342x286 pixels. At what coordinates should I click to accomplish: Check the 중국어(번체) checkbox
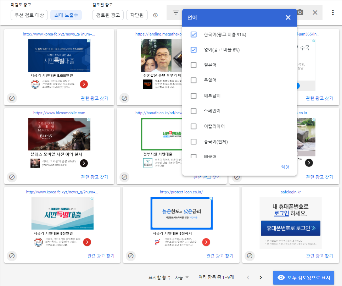click(x=194, y=142)
